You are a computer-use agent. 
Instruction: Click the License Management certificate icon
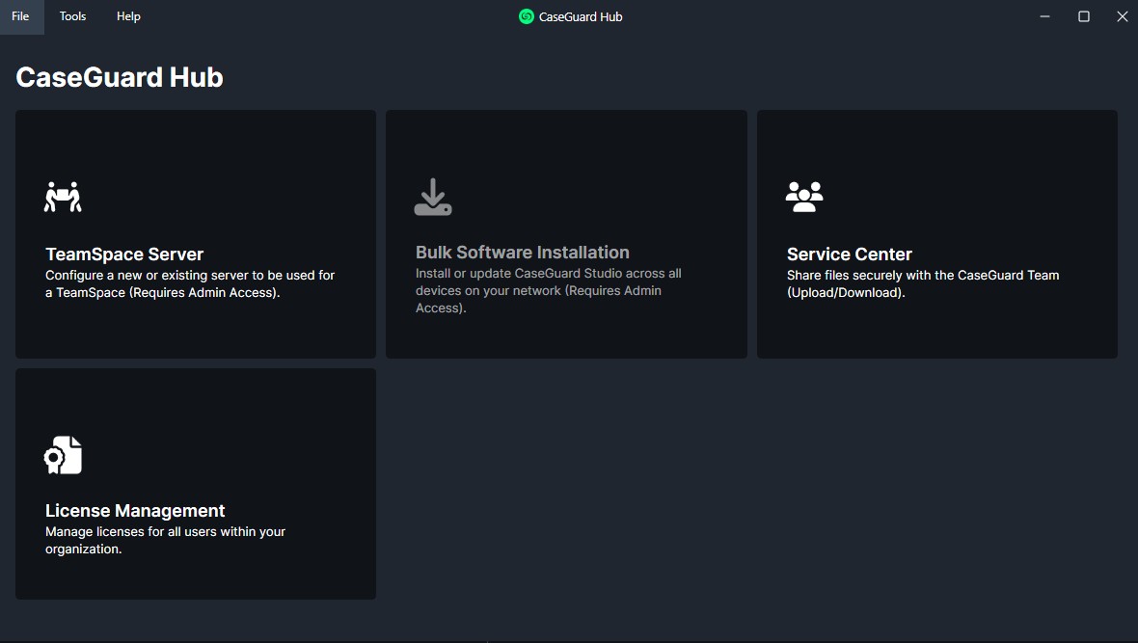click(63, 455)
